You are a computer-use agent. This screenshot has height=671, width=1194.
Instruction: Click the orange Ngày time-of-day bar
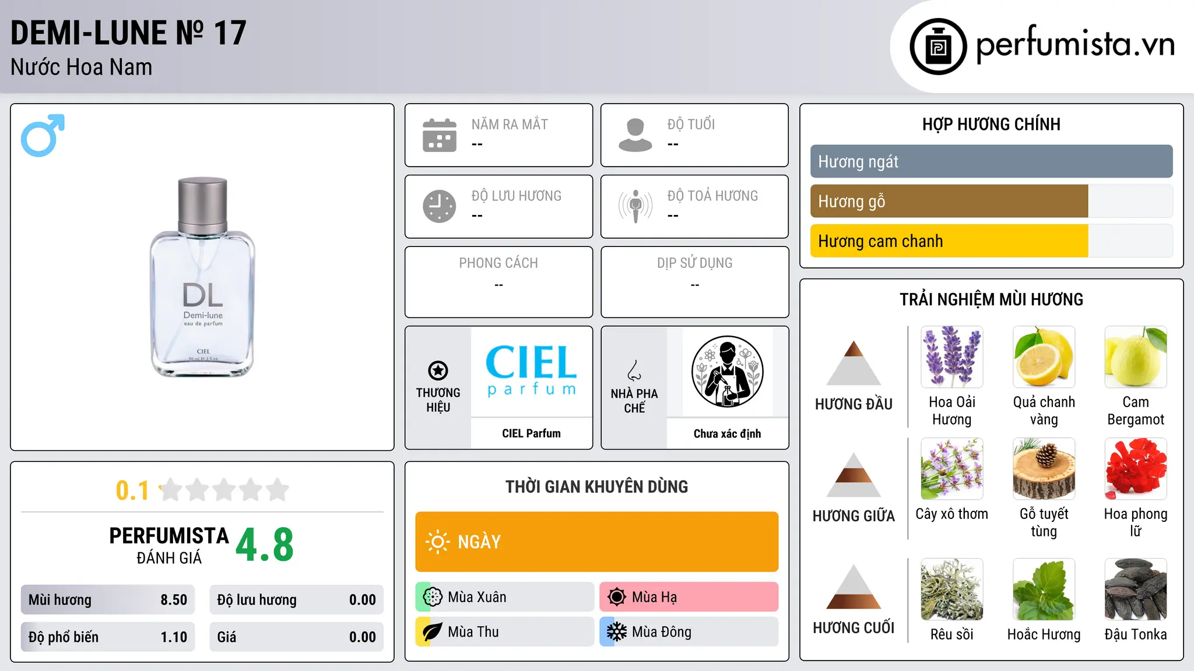point(596,542)
